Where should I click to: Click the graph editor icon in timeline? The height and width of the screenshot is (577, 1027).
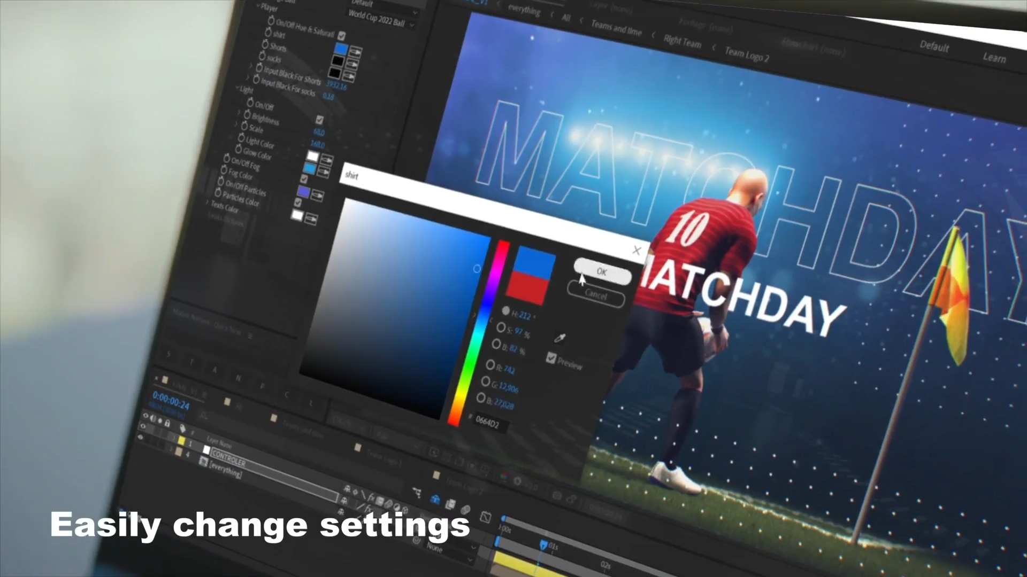click(485, 517)
